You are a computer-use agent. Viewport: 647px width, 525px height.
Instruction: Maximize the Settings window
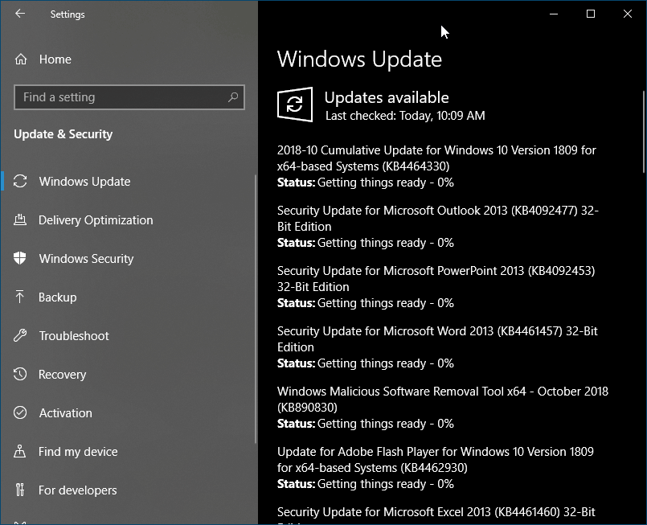(591, 14)
